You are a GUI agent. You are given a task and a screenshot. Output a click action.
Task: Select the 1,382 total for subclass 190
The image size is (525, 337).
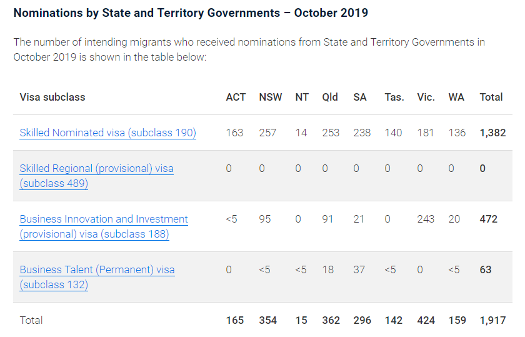(492, 133)
